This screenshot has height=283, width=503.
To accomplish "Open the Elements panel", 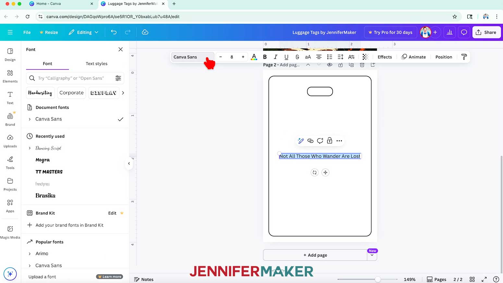I will 10,76.
